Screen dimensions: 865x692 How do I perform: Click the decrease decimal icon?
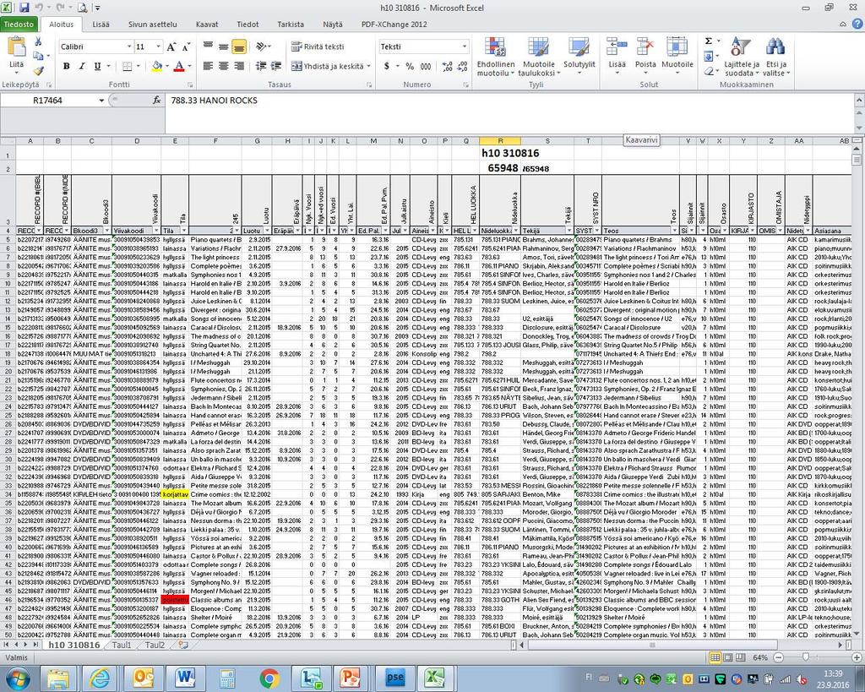[462, 66]
